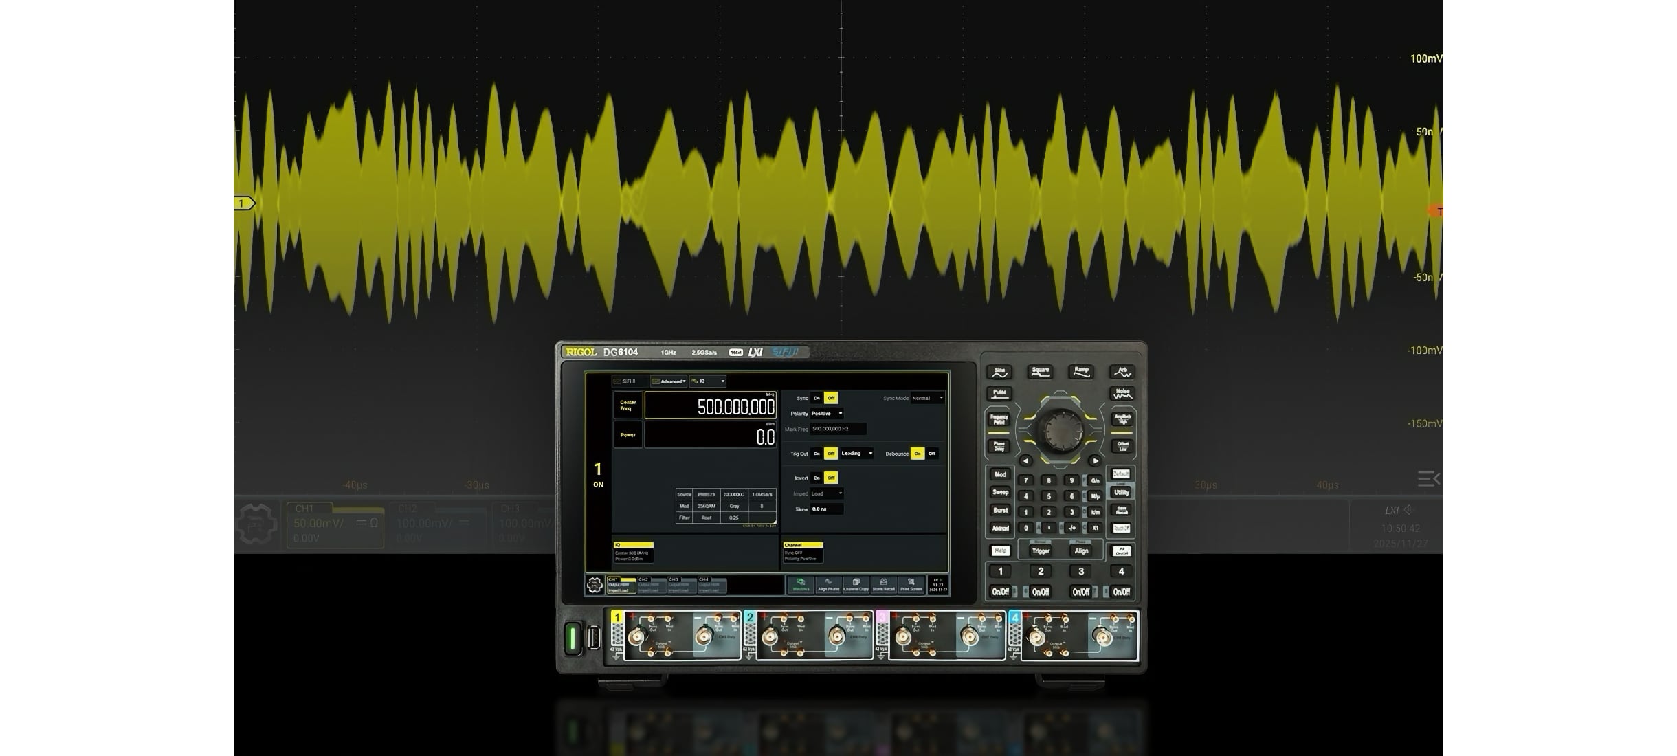Screen dimensions: 1677x756
Task: Set Sync to On
Action: tap(817, 398)
